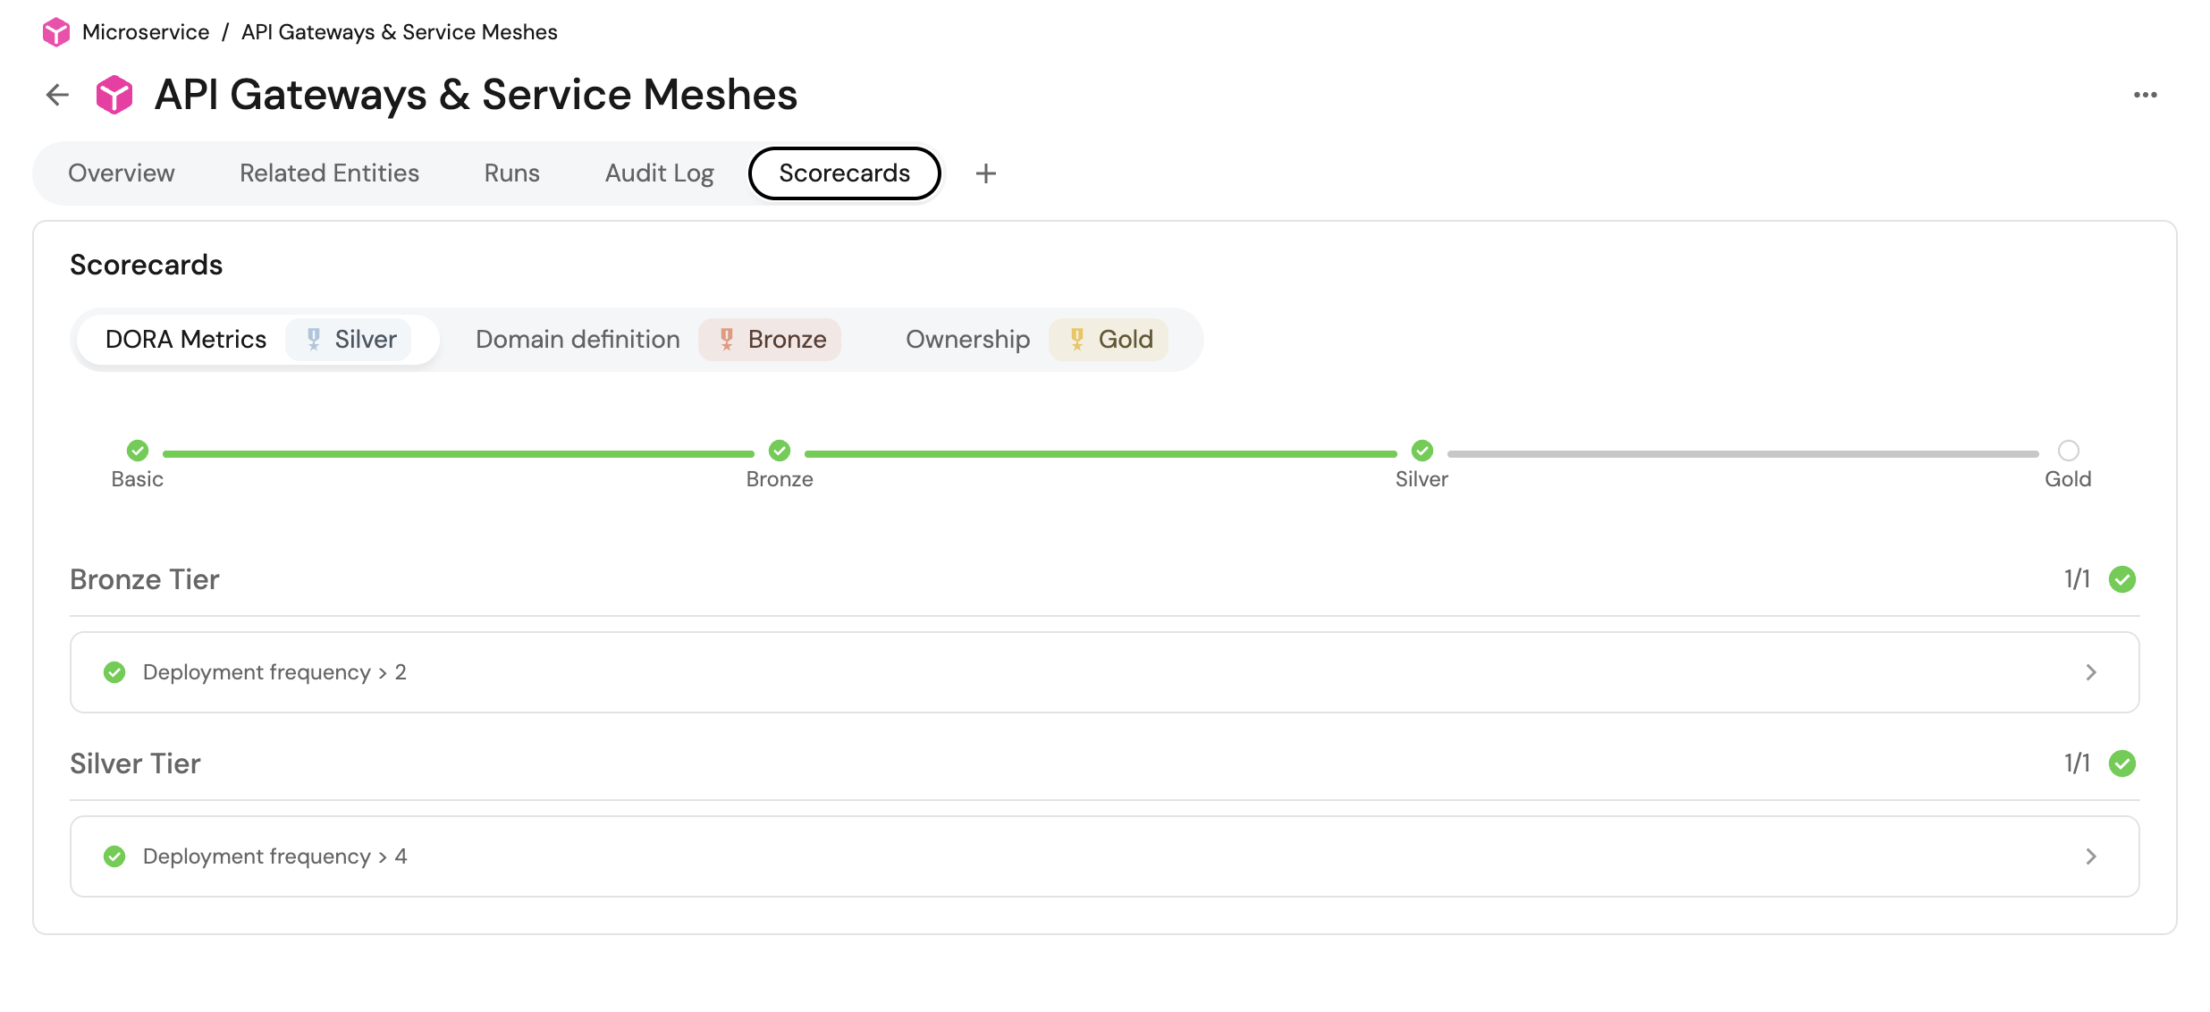Select the Domain definition scorecard
This screenshot has width=2210, height=1012.
(578, 340)
